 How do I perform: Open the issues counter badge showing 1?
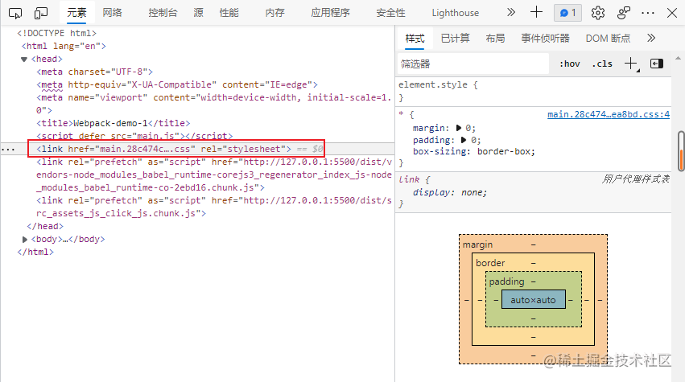point(567,13)
